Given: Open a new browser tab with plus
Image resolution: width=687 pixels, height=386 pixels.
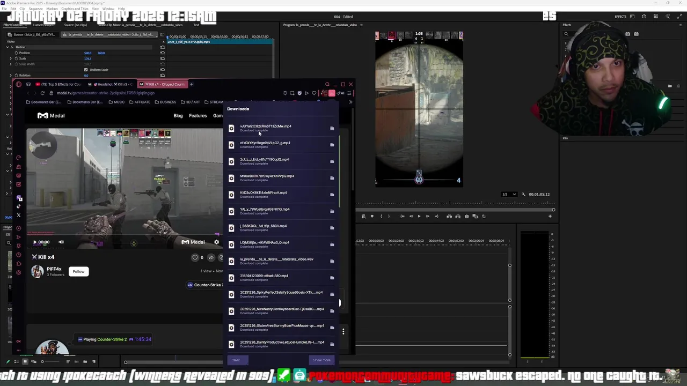Looking at the screenshot, I should (x=191, y=84).
